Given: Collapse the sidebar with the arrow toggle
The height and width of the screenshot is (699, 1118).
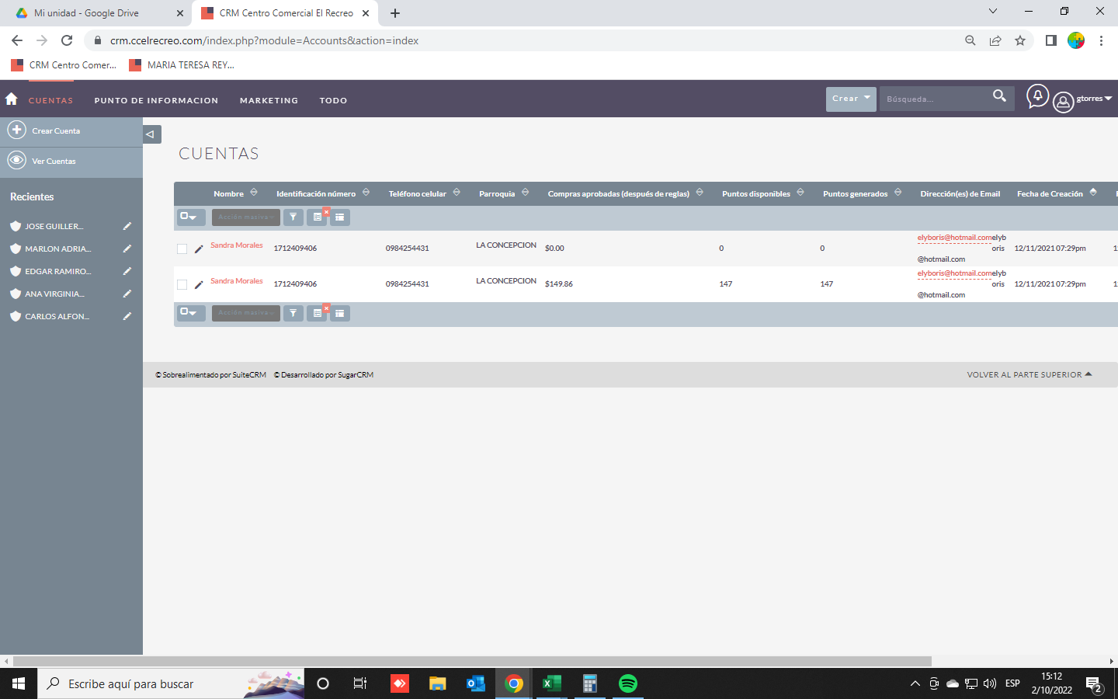Looking at the screenshot, I should click(x=151, y=134).
